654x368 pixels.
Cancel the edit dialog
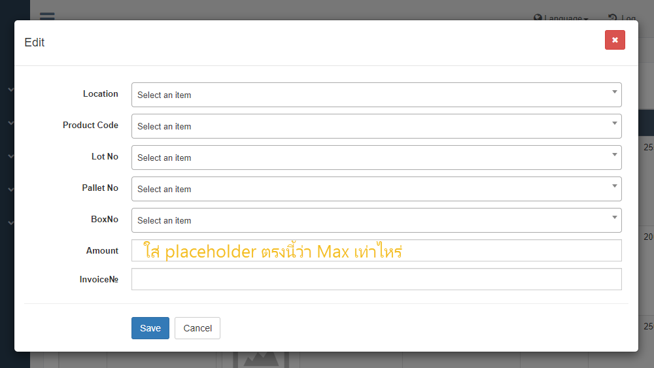pos(198,328)
